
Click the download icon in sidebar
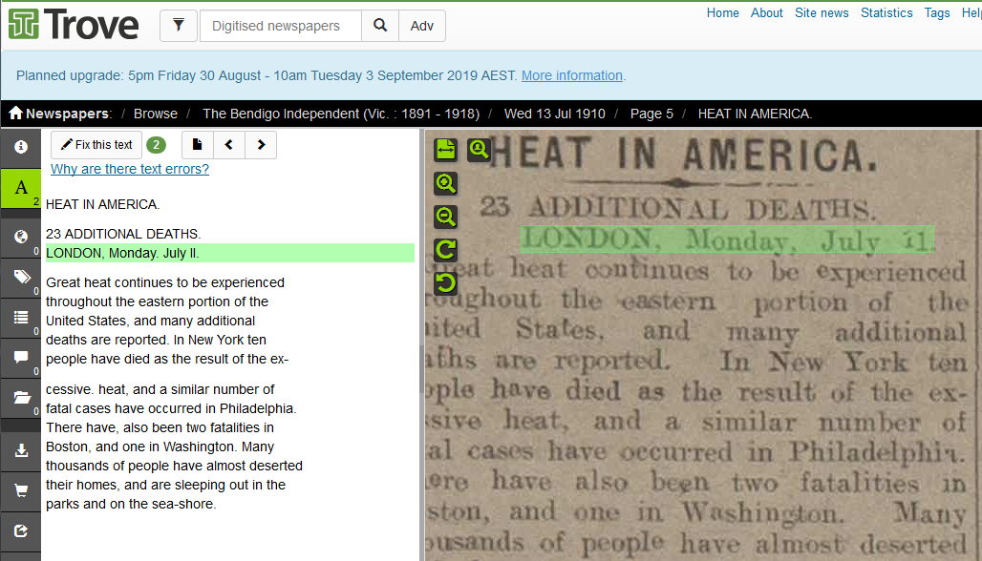pyautogui.click(x=20, y=450)
